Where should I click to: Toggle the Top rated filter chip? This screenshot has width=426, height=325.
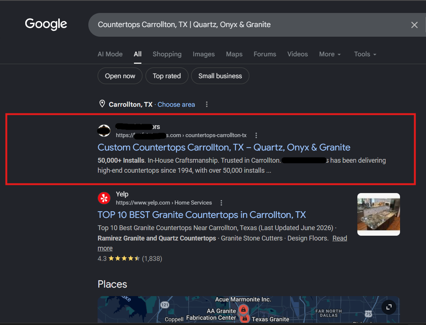167,76
